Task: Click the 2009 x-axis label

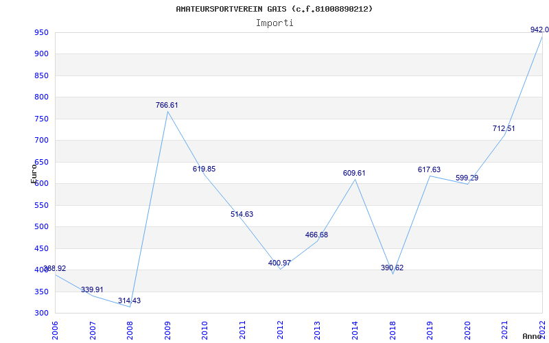Action: (x=167, y=331)
